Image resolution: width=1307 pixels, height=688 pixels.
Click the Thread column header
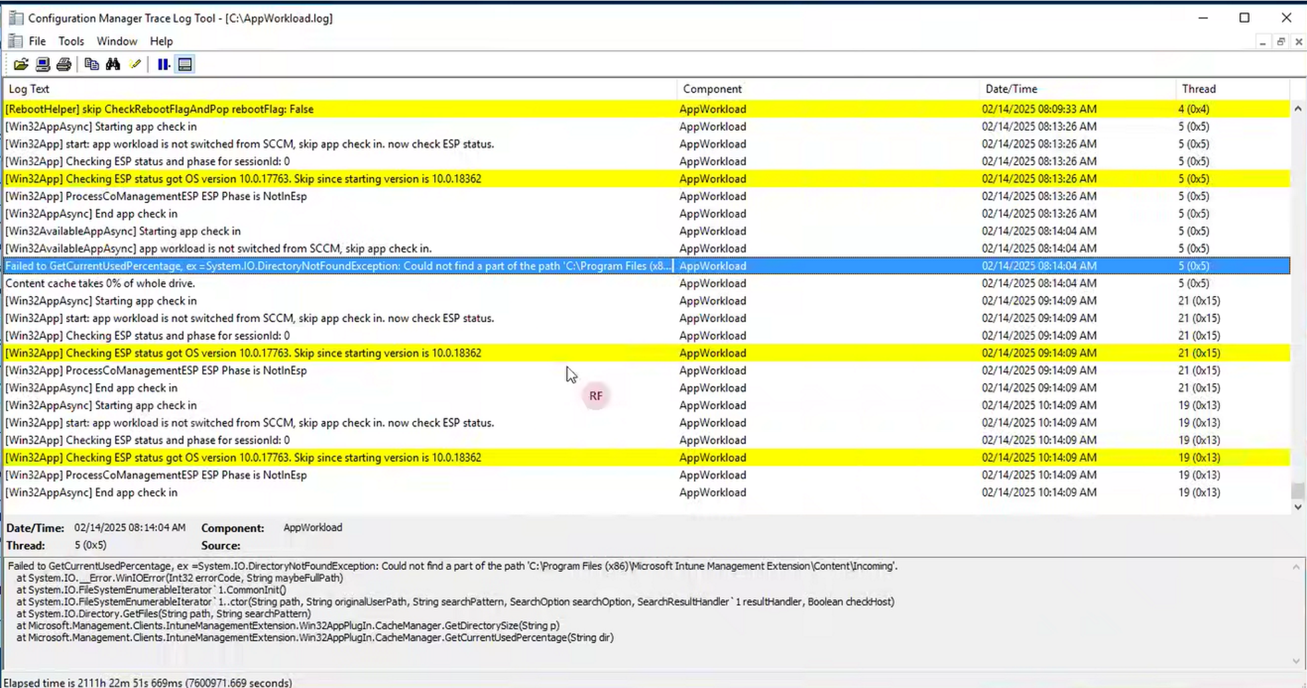1233,89
